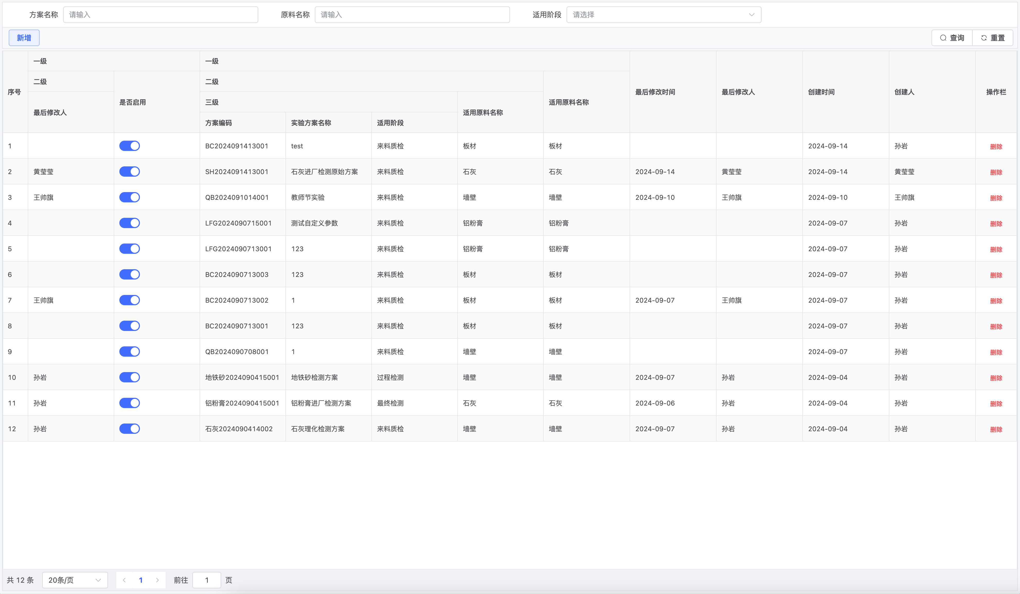The height and width of the screenshot is (594, 1020).
Task: Go to previous page arrow
Action: point(124,580)
